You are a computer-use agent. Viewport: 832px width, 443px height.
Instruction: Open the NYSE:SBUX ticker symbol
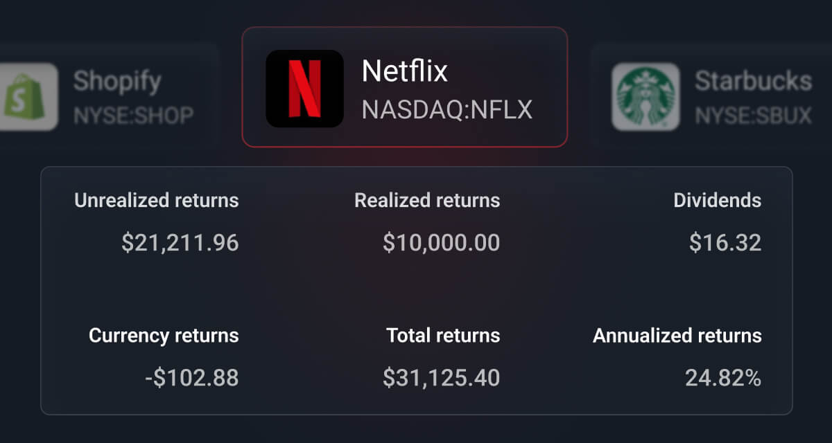753,115
